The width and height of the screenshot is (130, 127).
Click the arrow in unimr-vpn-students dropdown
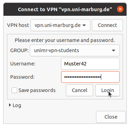(114, 50)
